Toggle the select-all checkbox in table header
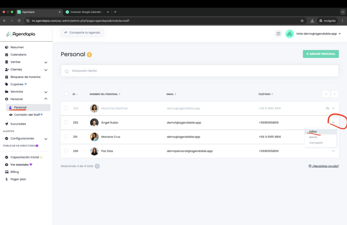This screenshot has height=225, width=347. (66, 94)
